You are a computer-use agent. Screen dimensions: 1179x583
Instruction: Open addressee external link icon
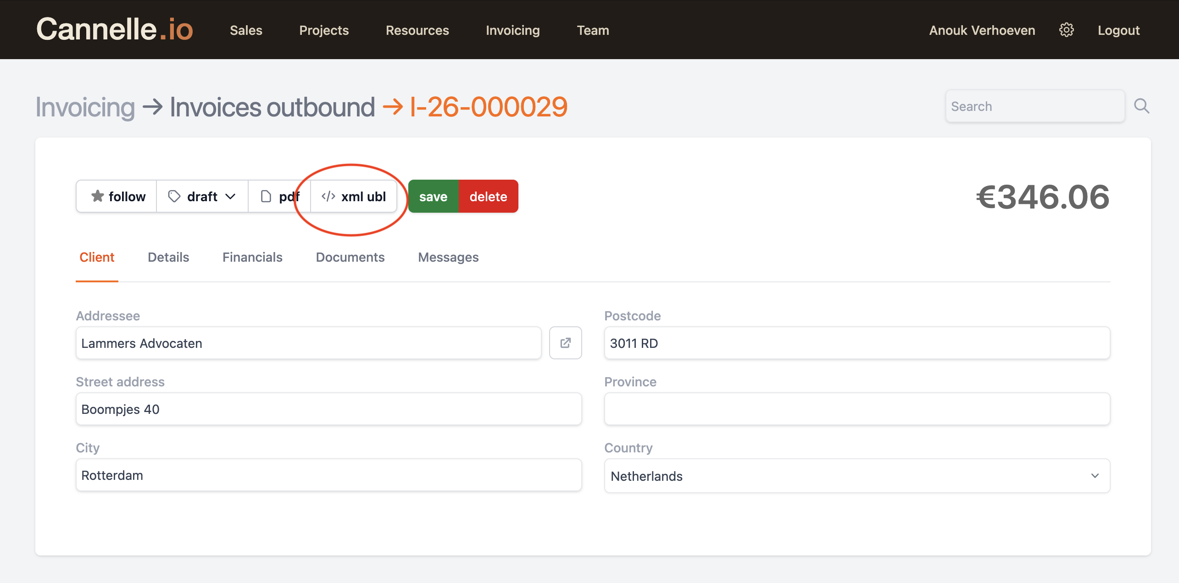pos(565,343)
